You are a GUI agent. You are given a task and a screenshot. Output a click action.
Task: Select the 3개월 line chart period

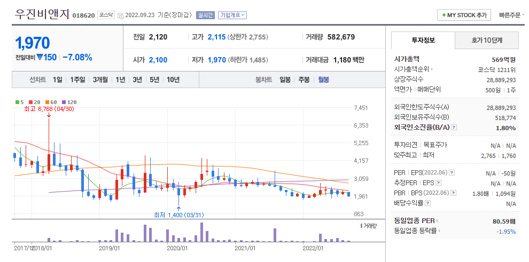coord(100,80)
